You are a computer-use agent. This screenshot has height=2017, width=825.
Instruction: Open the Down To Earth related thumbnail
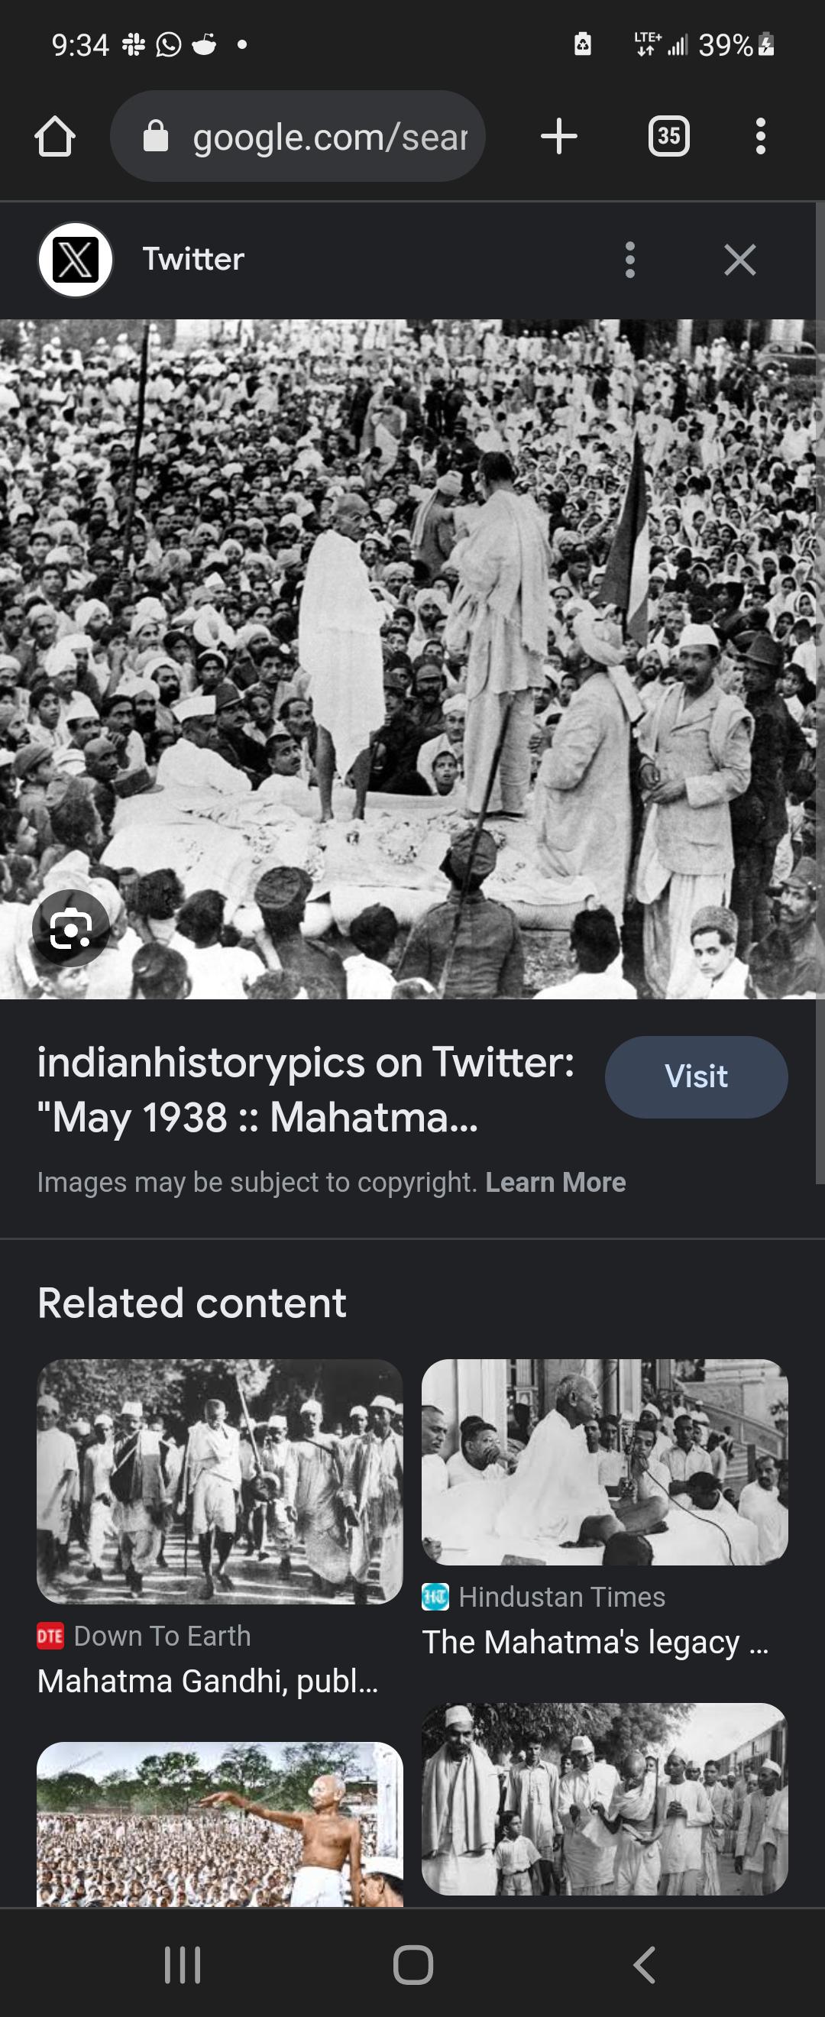coord(220,1481)
